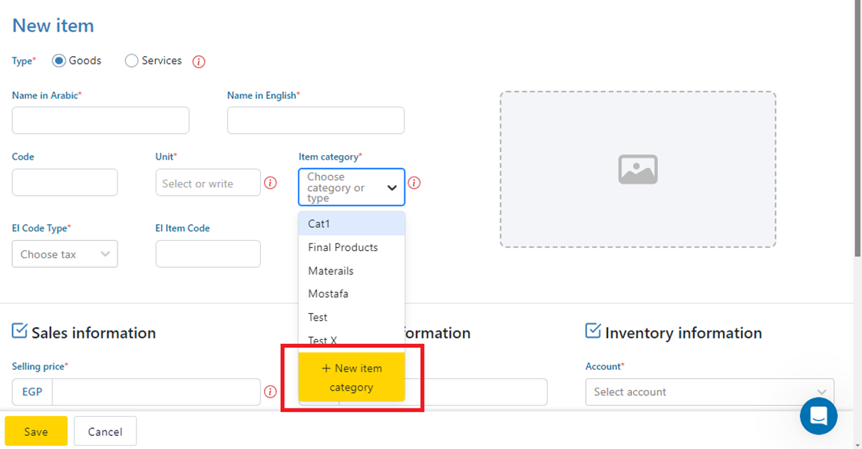
Task: Toggle Sales information checkbox
Action: [x=20, y=331]
